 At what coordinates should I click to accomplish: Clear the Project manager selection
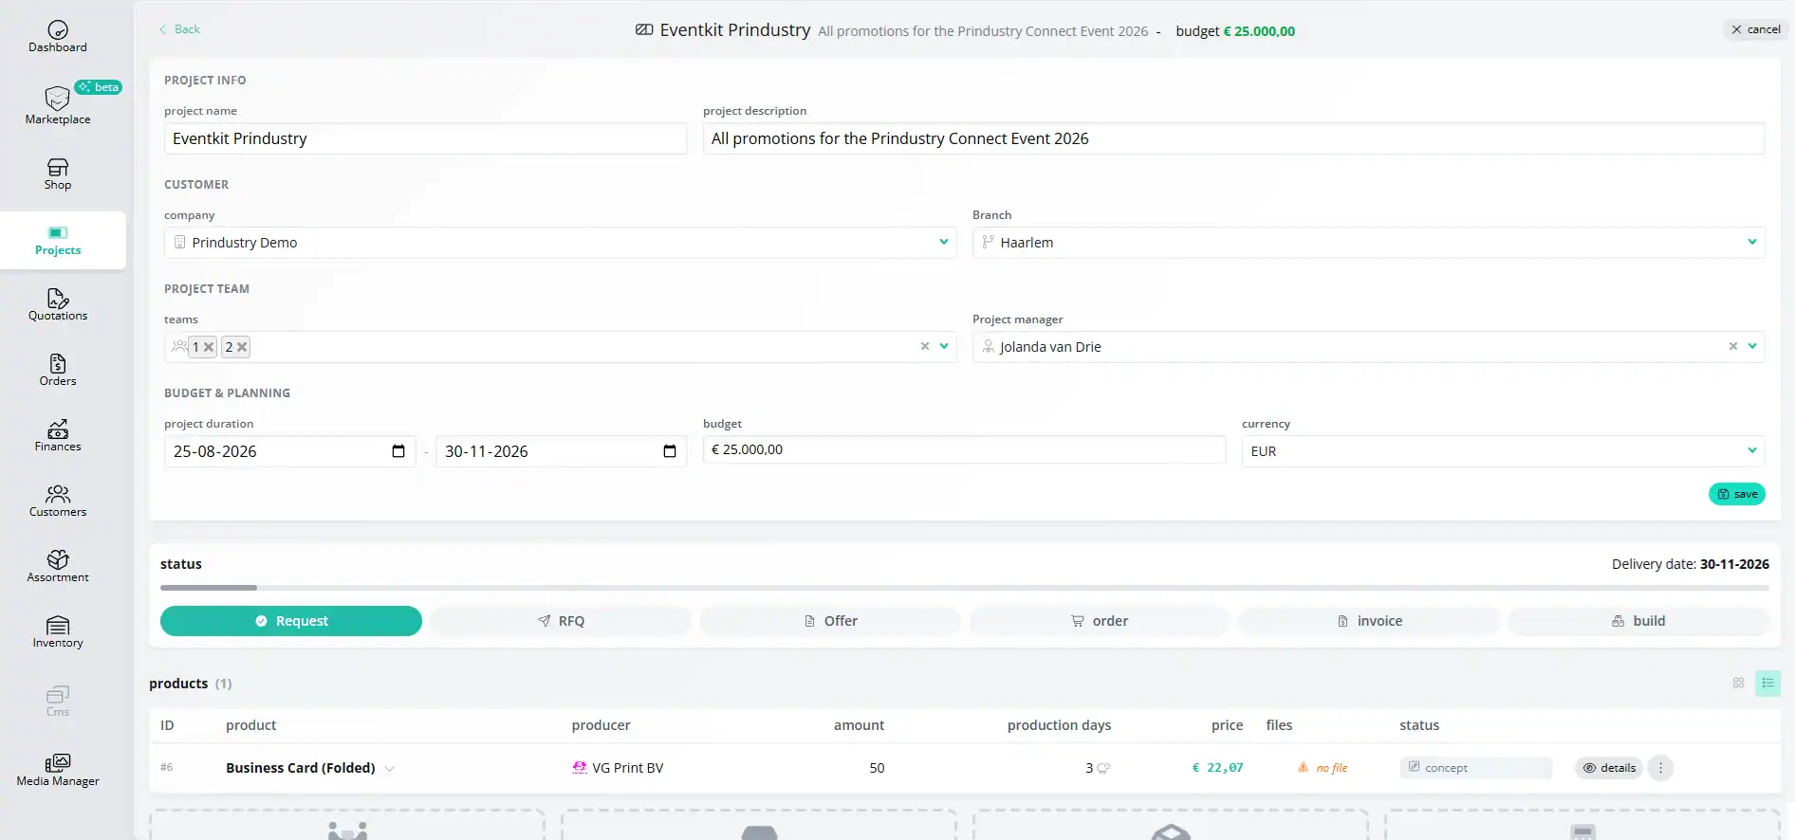pos(1733,346)
